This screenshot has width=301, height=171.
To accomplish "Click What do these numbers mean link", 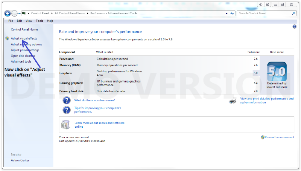I will click(95, 100).
